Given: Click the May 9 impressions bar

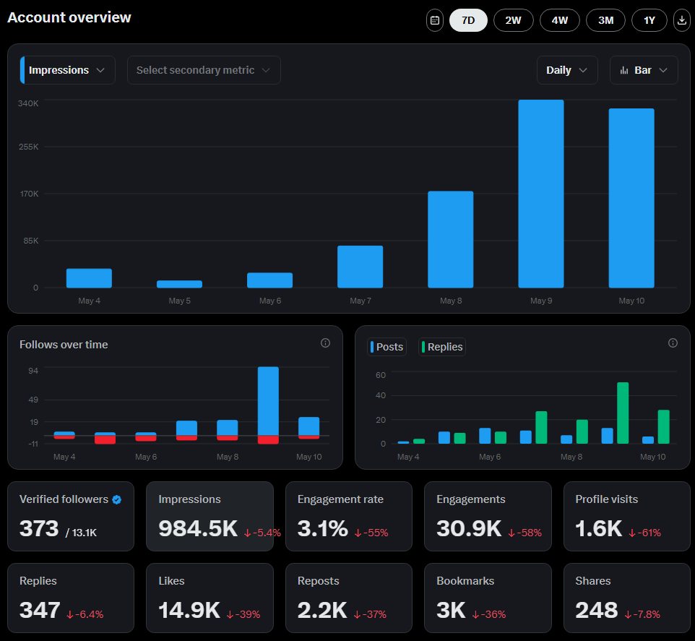Looking at the screenshot, I should [541, 194].
